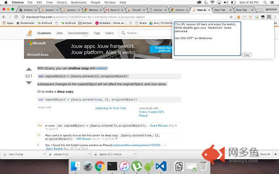The width and height of the screenshot is (279, 174).
Task: Click Show All downloads button
Action: 265,154
